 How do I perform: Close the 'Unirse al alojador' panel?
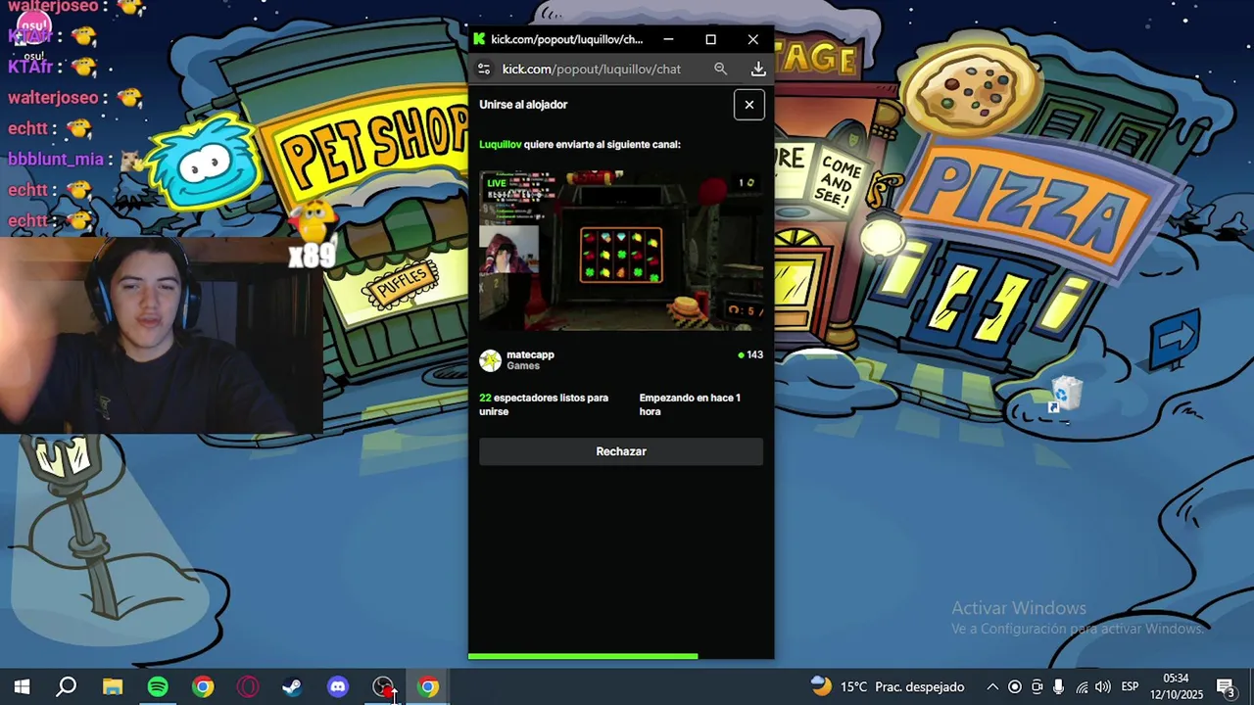(x=749, y=105)
